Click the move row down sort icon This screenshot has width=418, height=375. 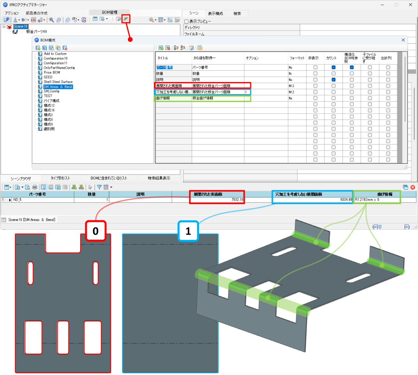point(183,48)
